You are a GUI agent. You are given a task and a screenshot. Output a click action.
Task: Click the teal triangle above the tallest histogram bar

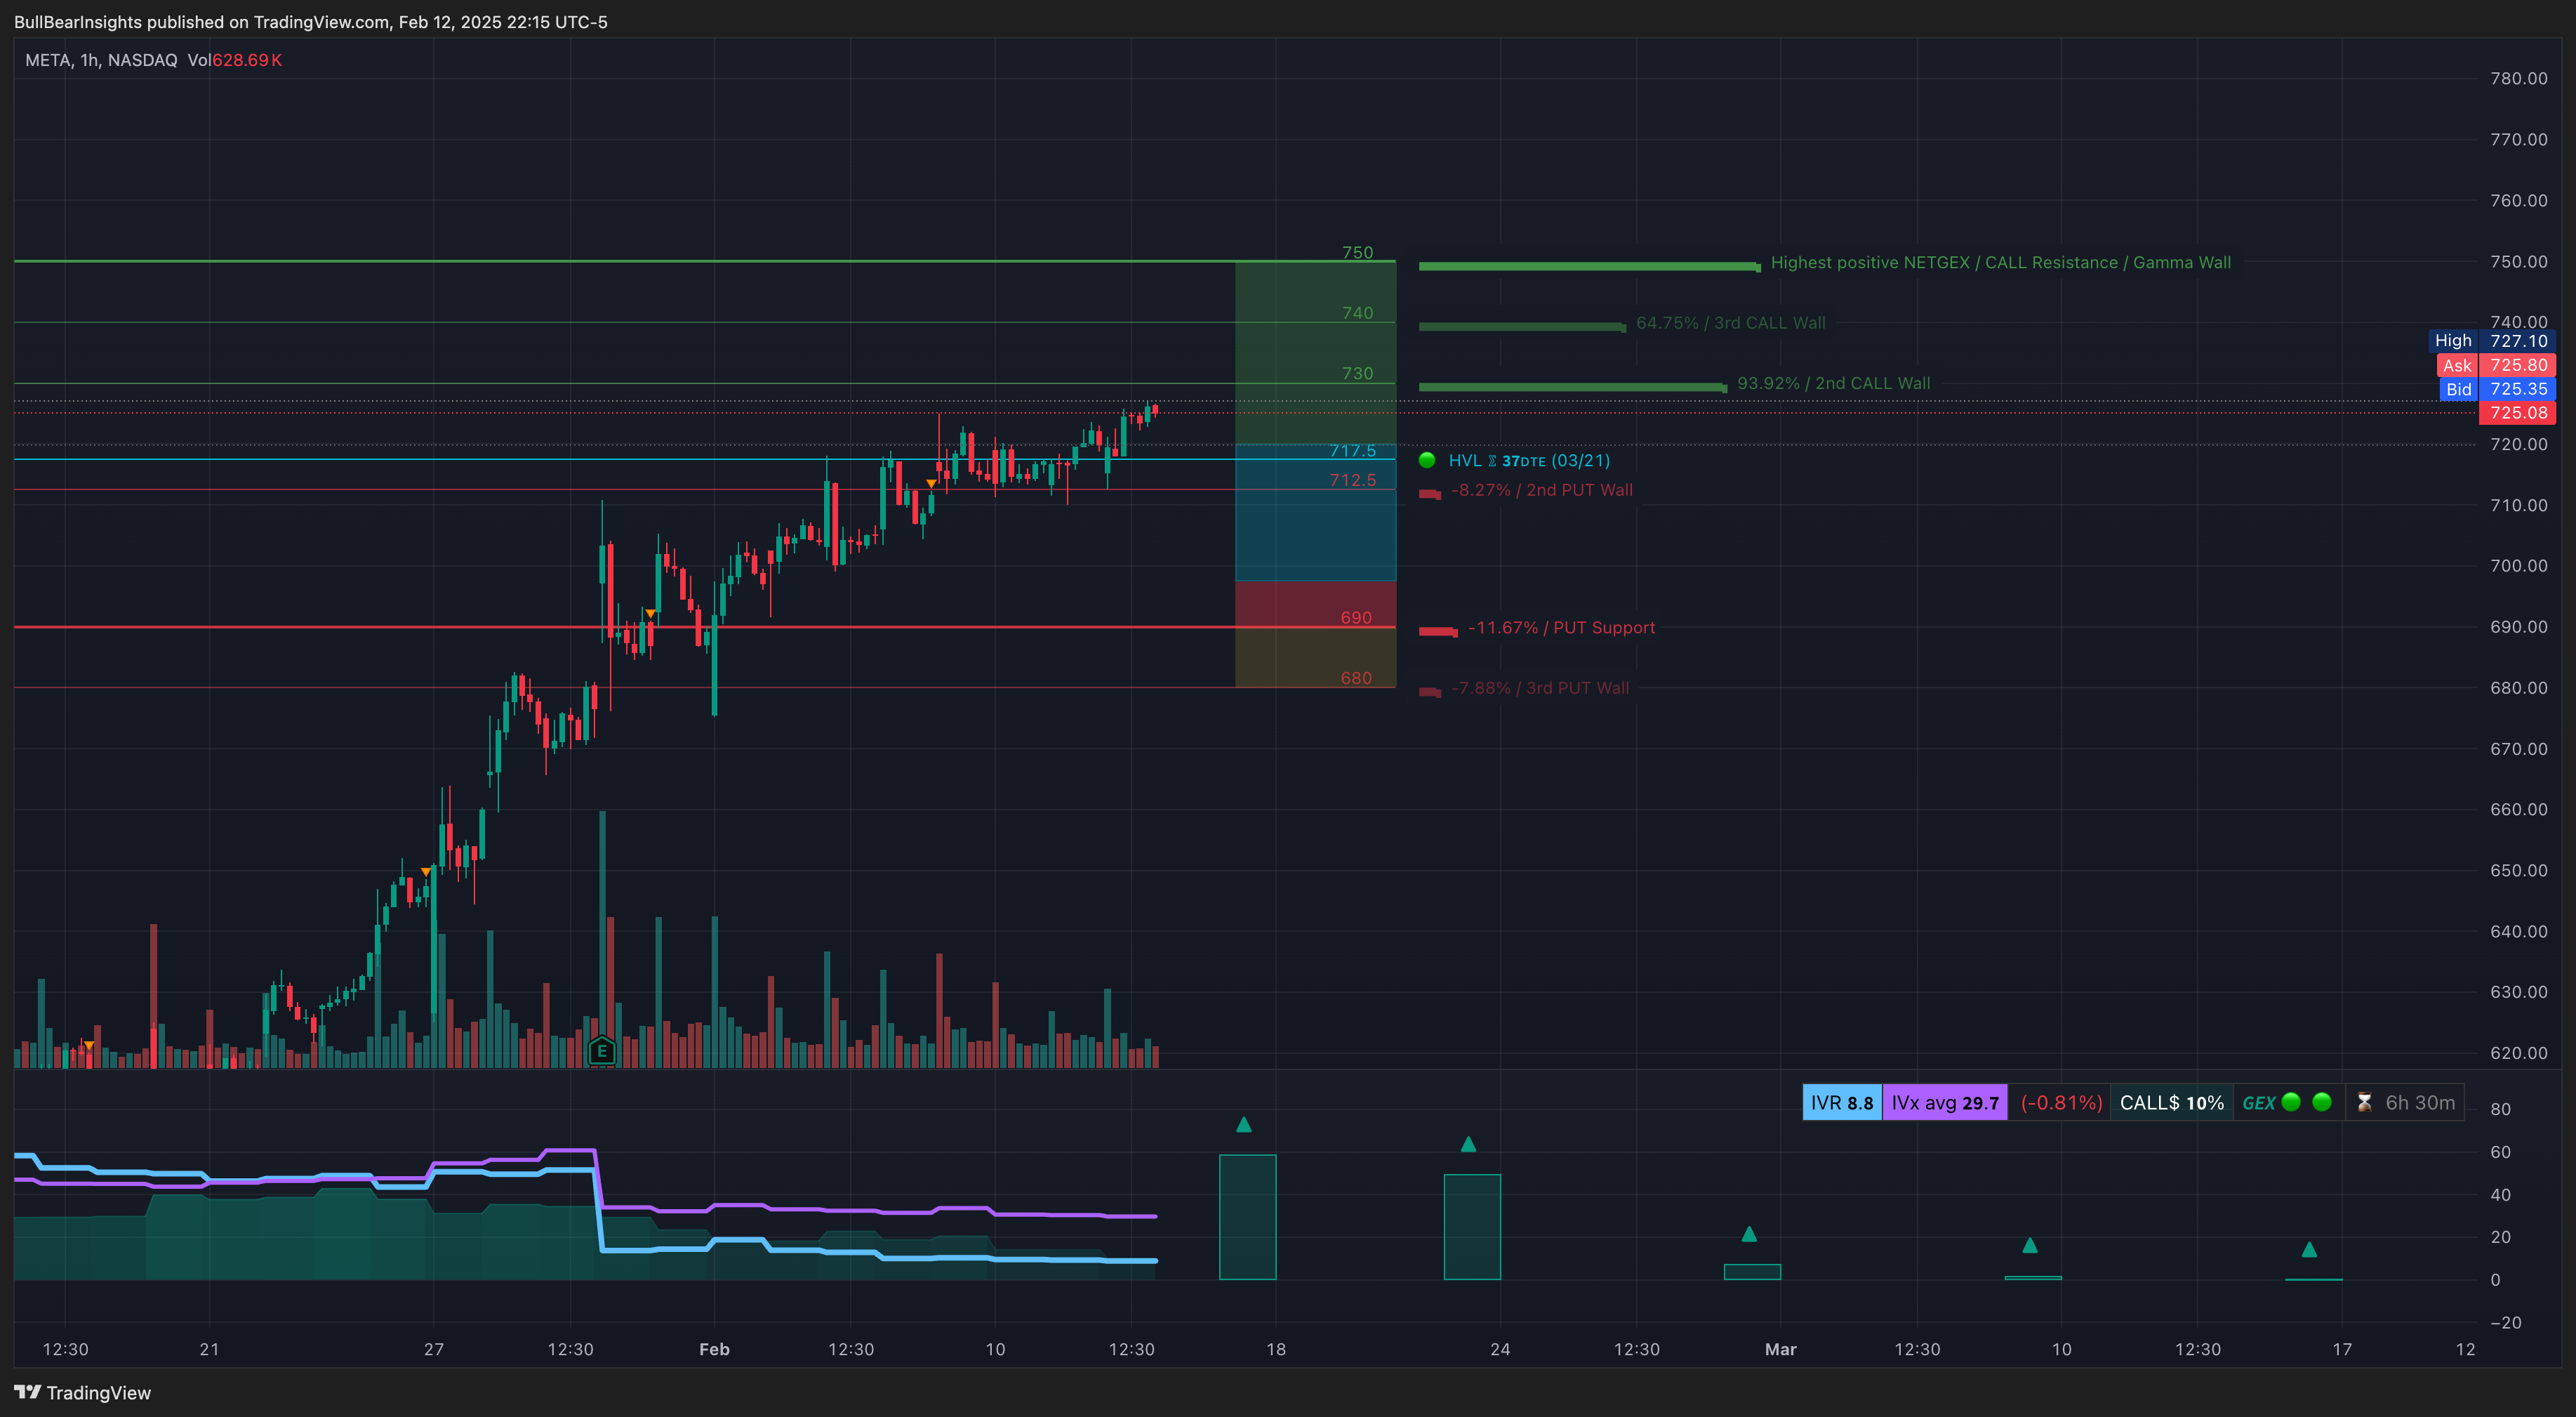click(x=1243, y=1125)
